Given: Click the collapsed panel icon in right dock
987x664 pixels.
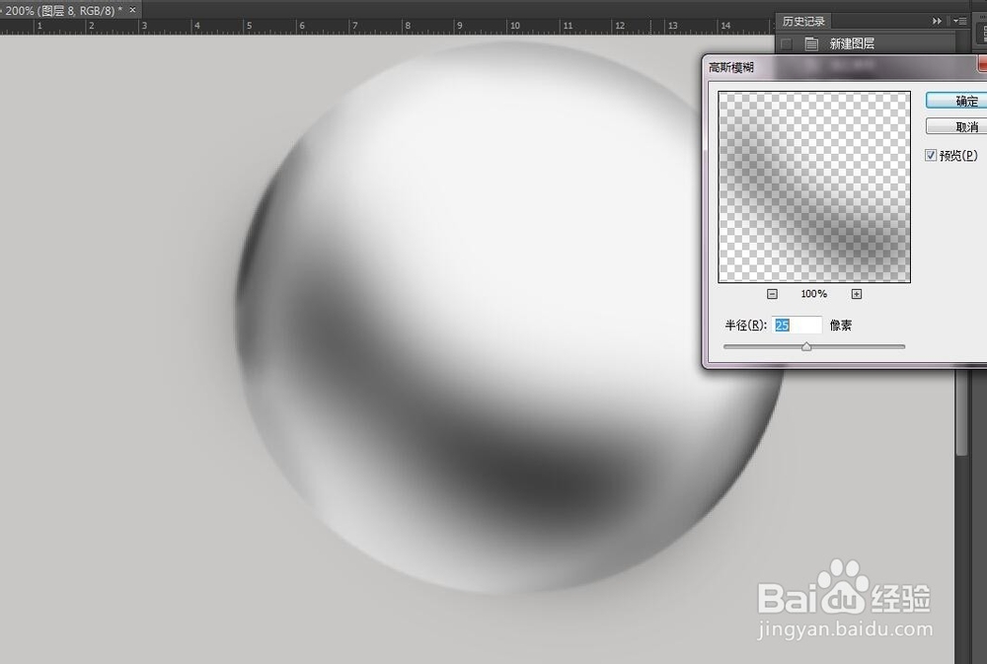Looking at the screenshot, I should [983, 33].
